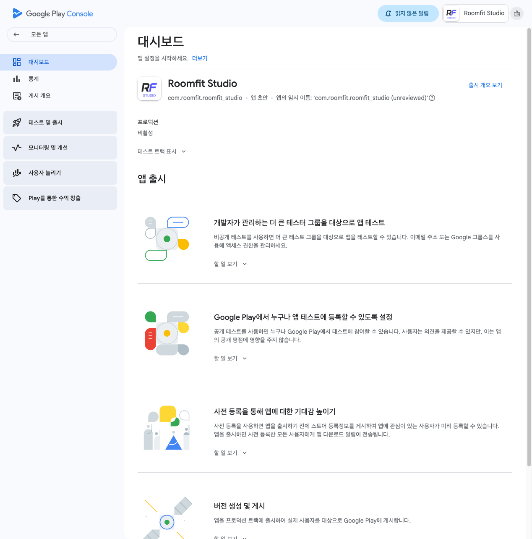This screenshot has height=539, width=532.
Task: Click the 모니터링 및 개선 pulse icon
Action: tap(17, 148)
